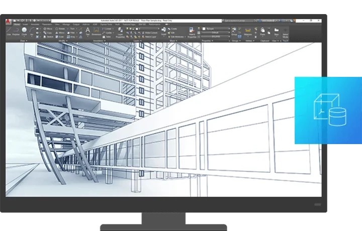Viewport: 362px width, 231px height.
Task: Select the Circle tool
Action: (24, 30)
